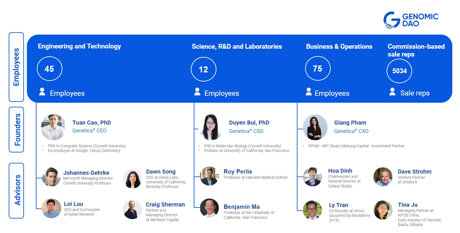460x233 pixels.
Task: Select the 12 employees count circle
Action: pos(204,69)
